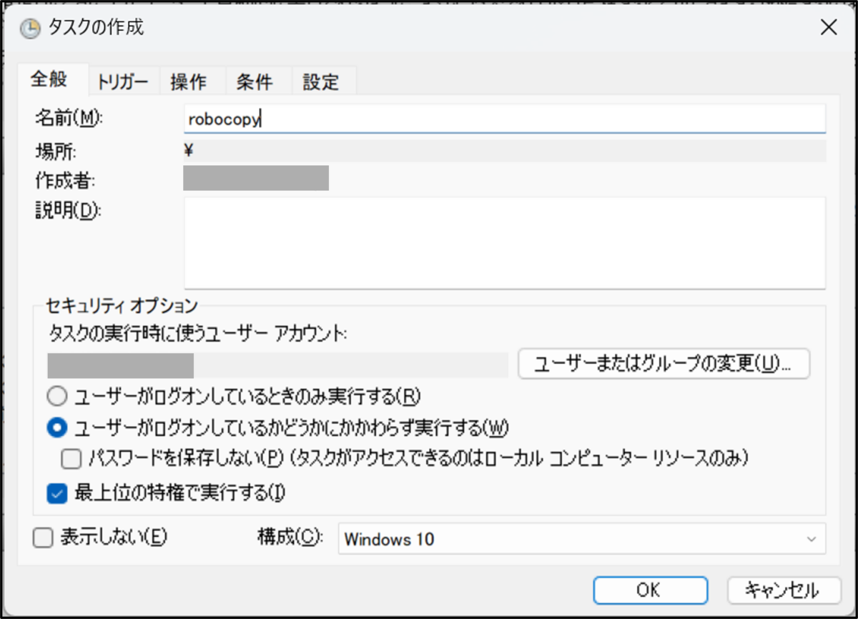Screen dimensions: 858x619
Task: Open the 構成 Windows 10 dropdown
Action: [x=581, y=538]
